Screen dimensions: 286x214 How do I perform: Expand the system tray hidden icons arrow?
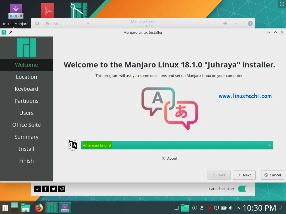[x=238, y=208]
